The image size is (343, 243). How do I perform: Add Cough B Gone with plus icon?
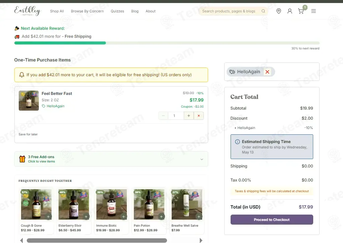[48, 217]
